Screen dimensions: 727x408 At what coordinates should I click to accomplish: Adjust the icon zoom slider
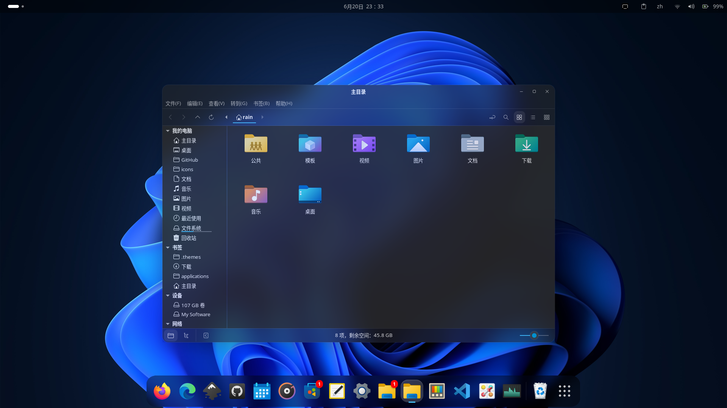[534, 335]
